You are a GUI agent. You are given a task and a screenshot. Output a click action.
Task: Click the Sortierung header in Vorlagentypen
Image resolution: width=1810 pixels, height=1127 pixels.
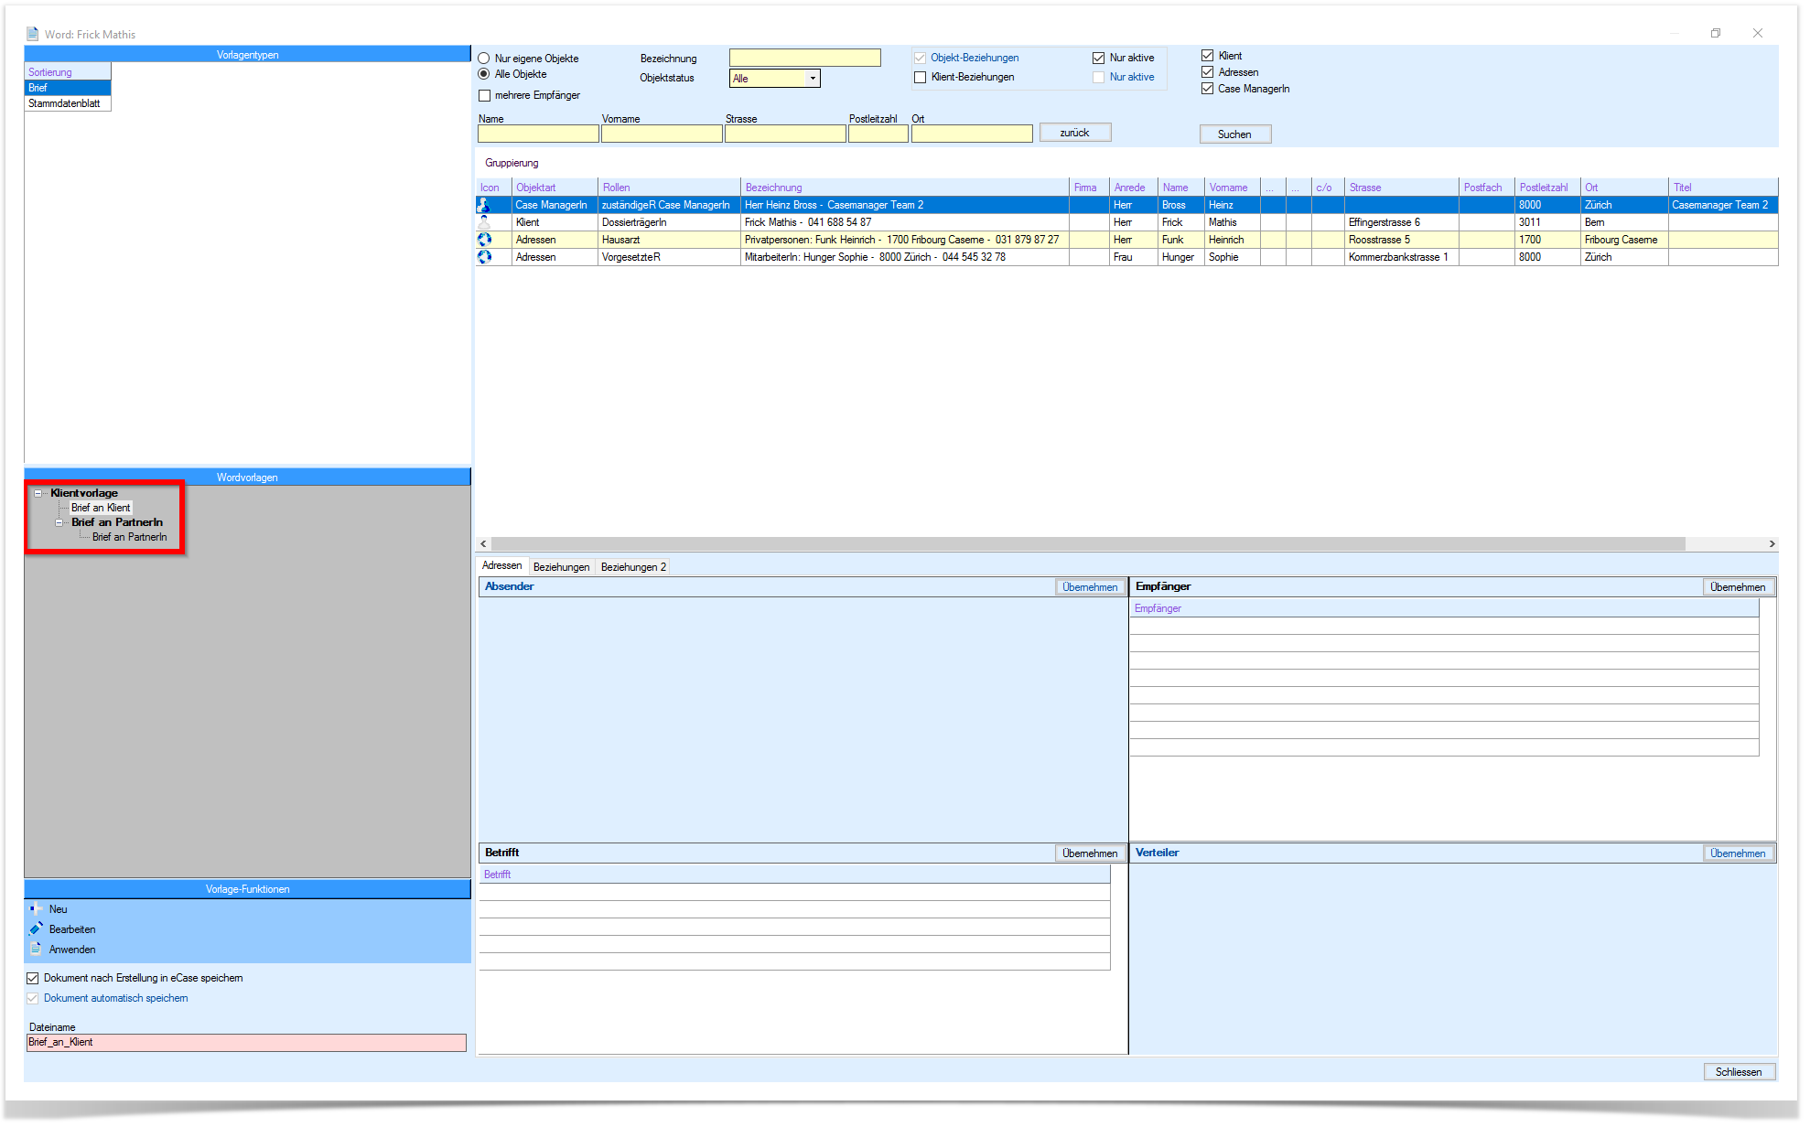(x=68, y=72)
